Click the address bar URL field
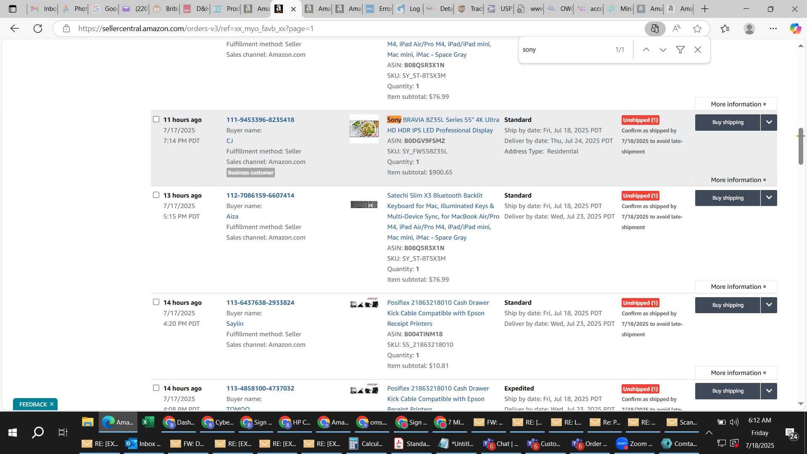Viewport: 807px width, 454px height. (x=357, y=29)
